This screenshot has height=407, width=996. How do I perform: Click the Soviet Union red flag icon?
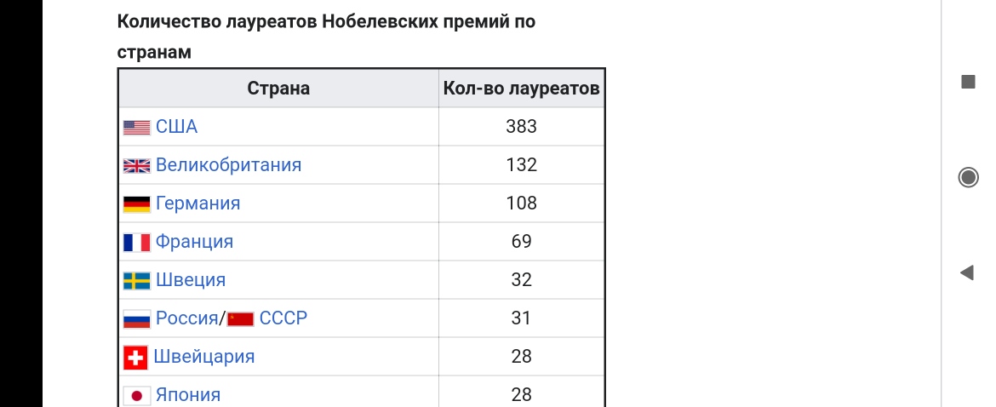(x=241, y=318)
